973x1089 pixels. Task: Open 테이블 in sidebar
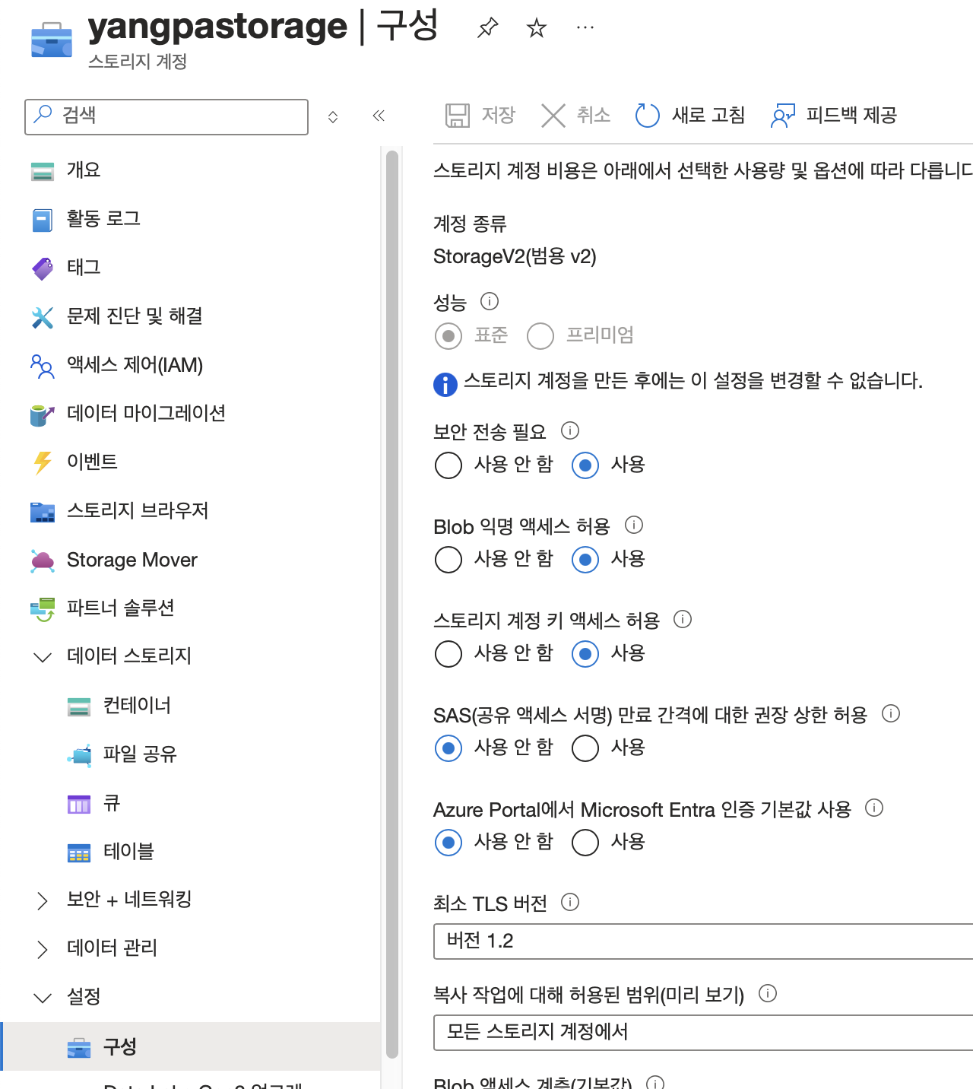pos(128,852)
